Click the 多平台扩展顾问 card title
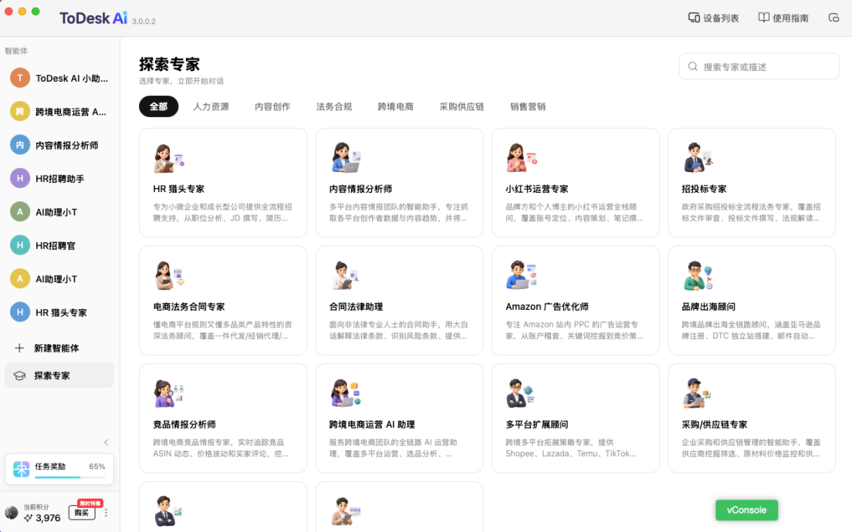This screenshot has width=852, height=532. pos(537,425)
